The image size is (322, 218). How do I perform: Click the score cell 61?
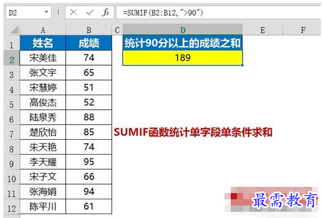(88, 207)
